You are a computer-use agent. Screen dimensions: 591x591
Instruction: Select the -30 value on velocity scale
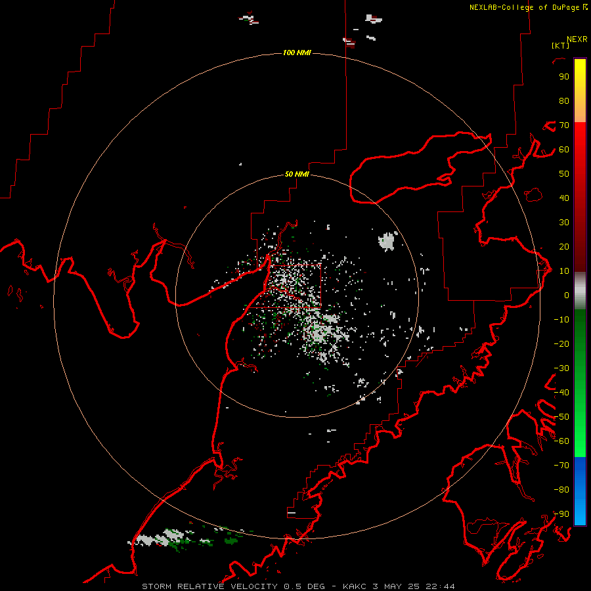(561, 368)
